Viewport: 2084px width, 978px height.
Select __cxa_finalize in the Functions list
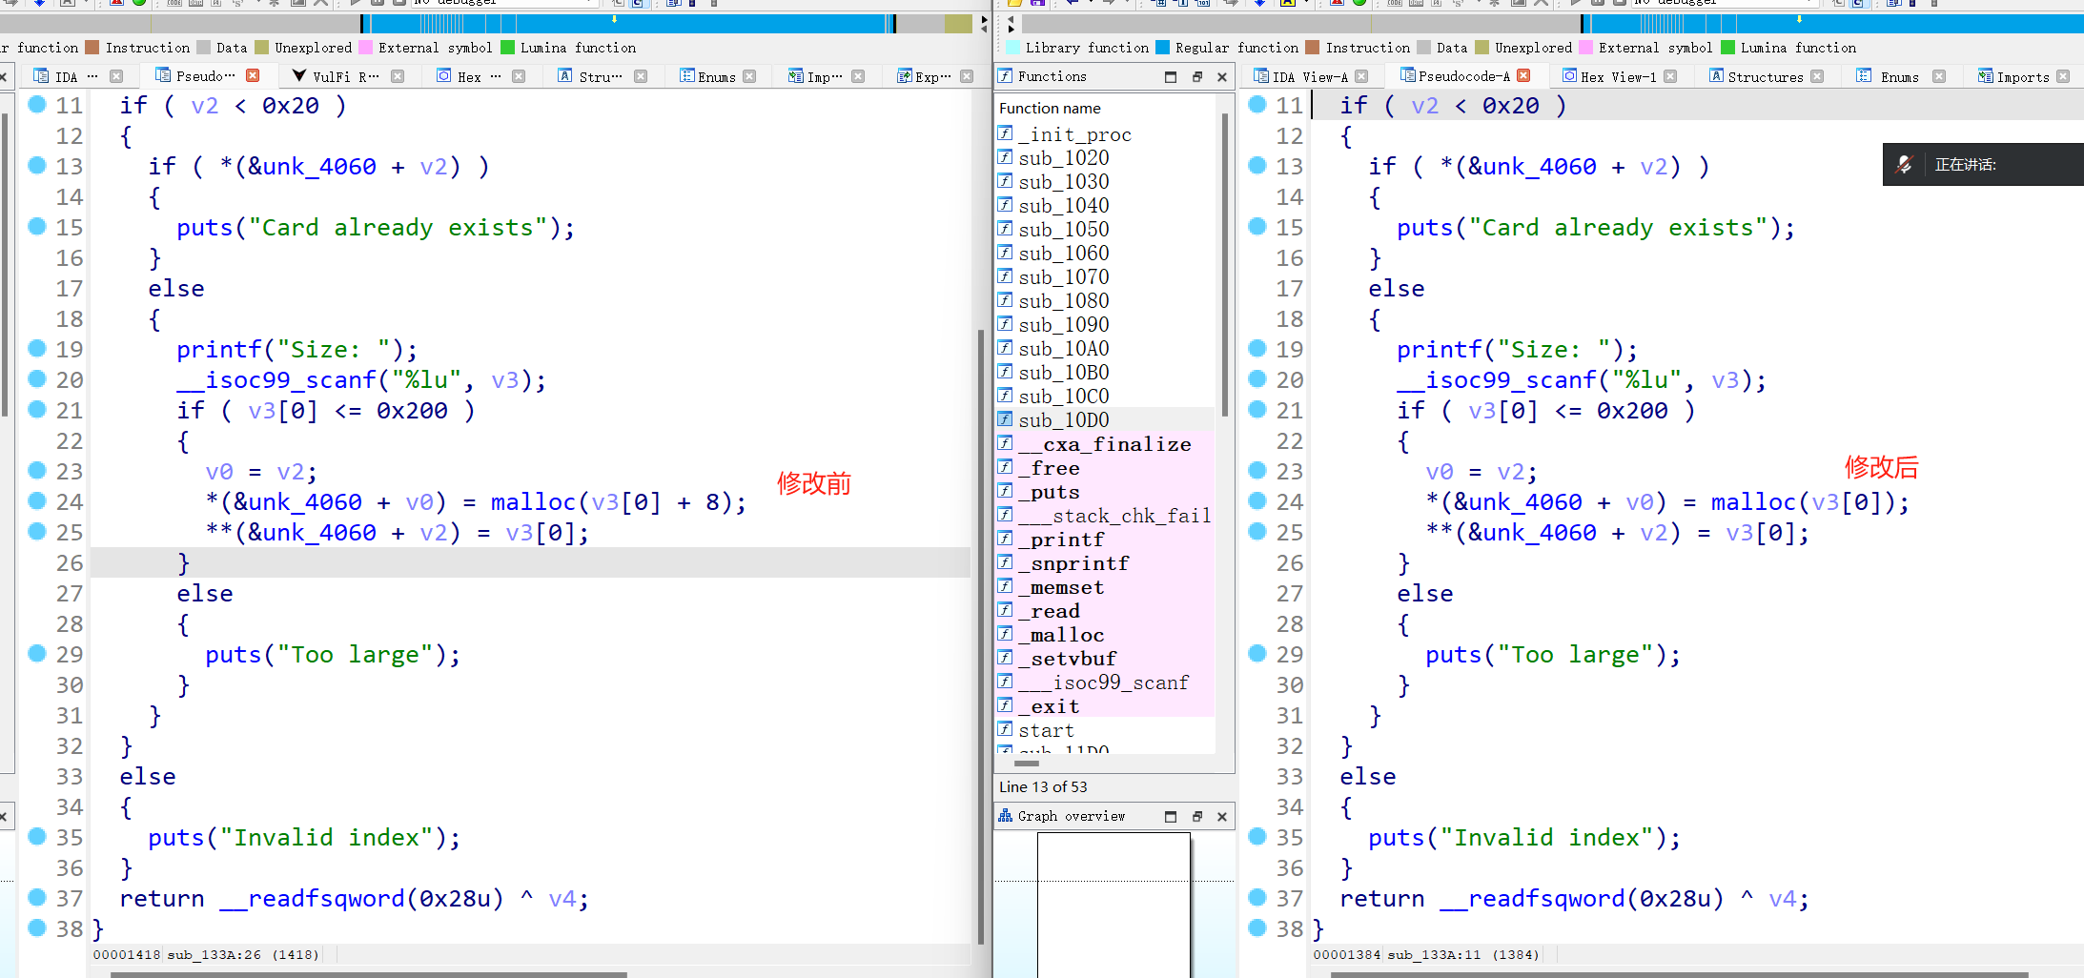(x=1106, y=444)
